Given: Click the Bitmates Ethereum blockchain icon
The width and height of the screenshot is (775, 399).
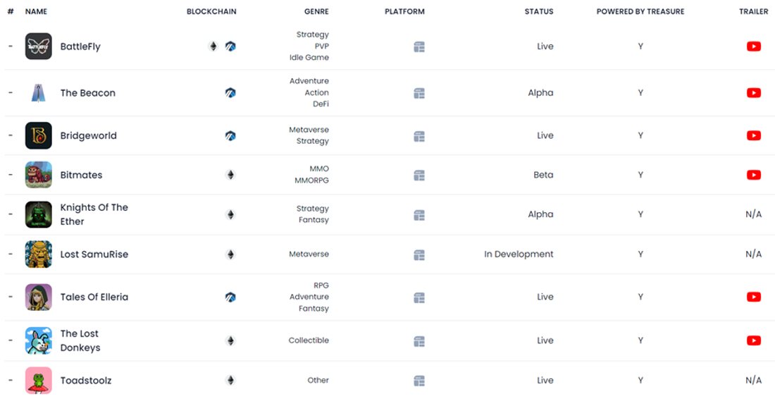Looking at the screenshot, I should coord(230,176).
